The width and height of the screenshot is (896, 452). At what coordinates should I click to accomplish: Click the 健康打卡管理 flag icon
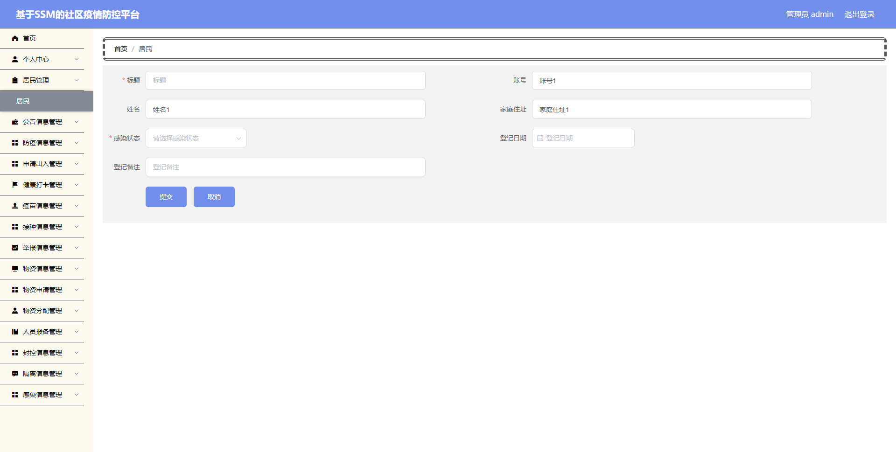point(15,185)
